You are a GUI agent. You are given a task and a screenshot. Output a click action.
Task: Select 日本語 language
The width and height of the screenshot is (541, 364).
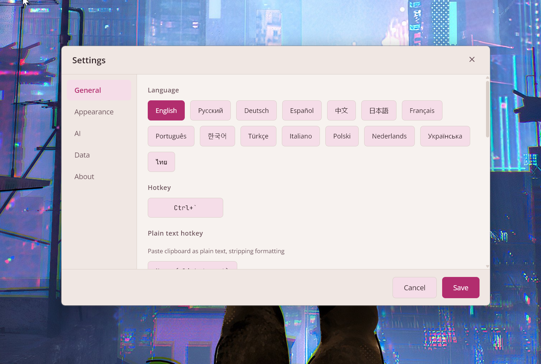[379, 110]
